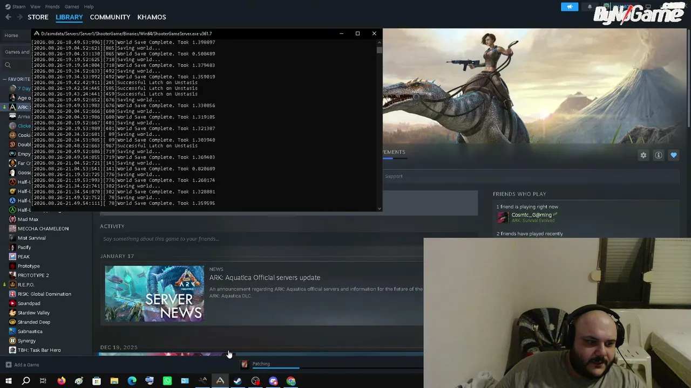The width and height of the screenshot is (691, 388).
Task: Open the Paint palette taskbar icon
Action: click(79, 381)
